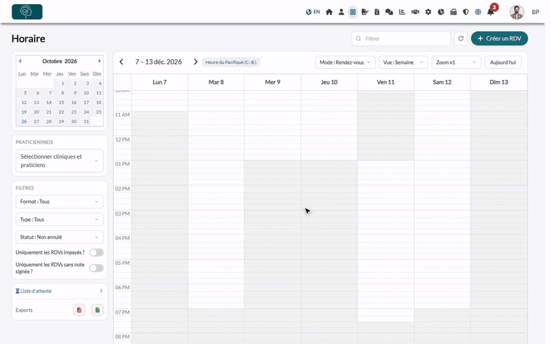Image resolution: width=551 pixels, height=344 pixels.
Task: Select October 26 in mini calendar
Action: [x=24, y=122]
